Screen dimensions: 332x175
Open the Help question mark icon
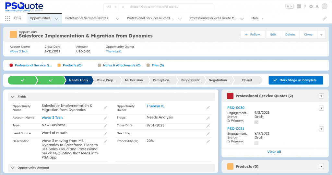coord(305,6)
